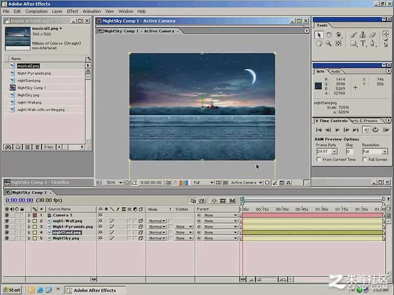Select the Rotation tool
The image size is (394, 295).
(329, 35)
